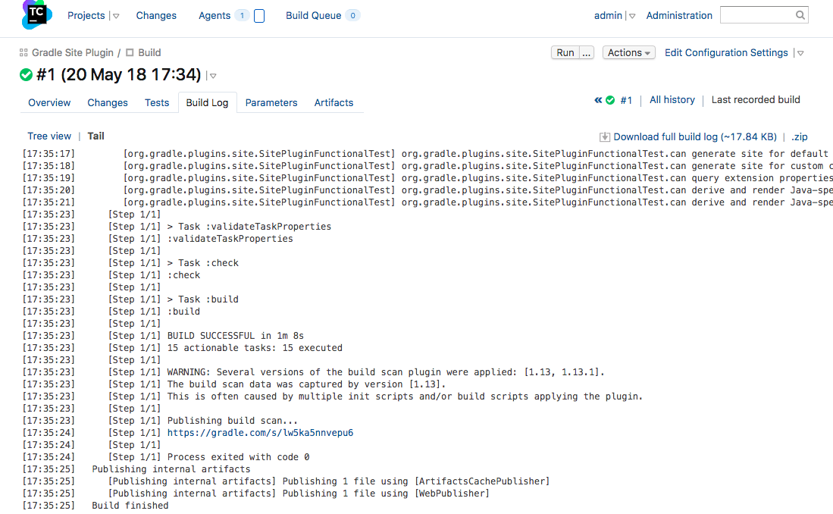Expand the admin user dropdown

(632, 16)
